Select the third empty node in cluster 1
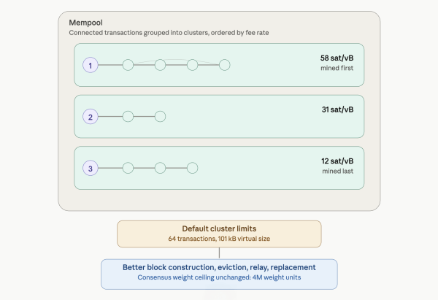The width and height of the screenshot is (438, 300). coord(193,65)
